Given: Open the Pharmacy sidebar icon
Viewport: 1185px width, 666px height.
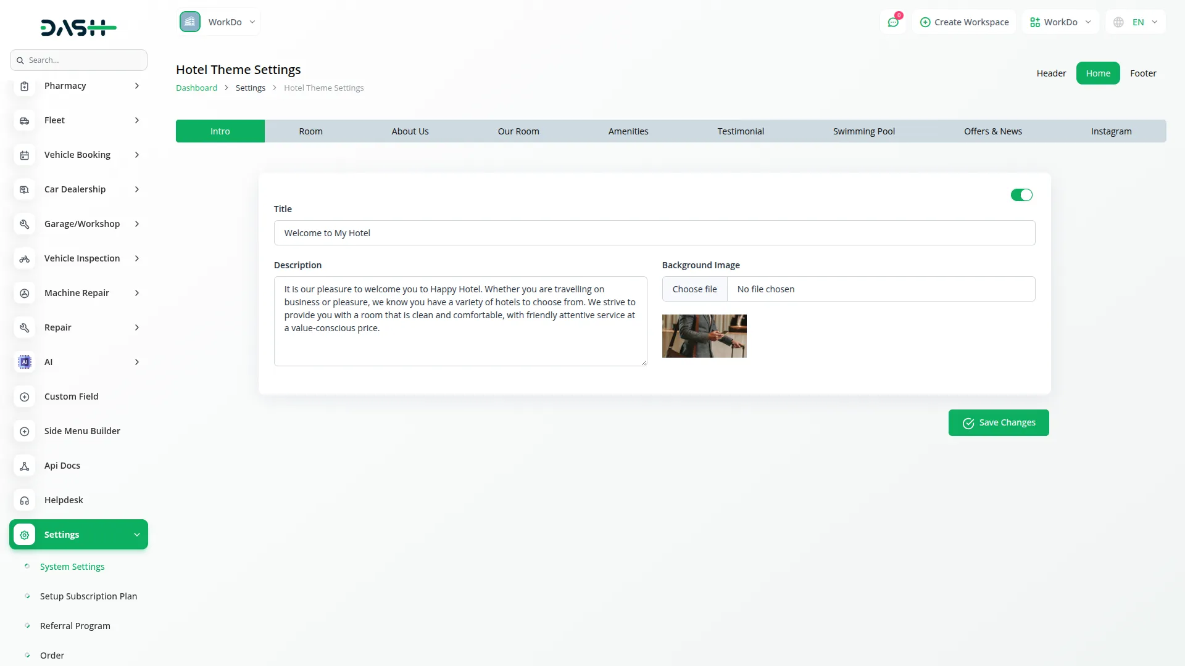Looking at the screenshot, I should pyautogui.click(x=24, y=86).
